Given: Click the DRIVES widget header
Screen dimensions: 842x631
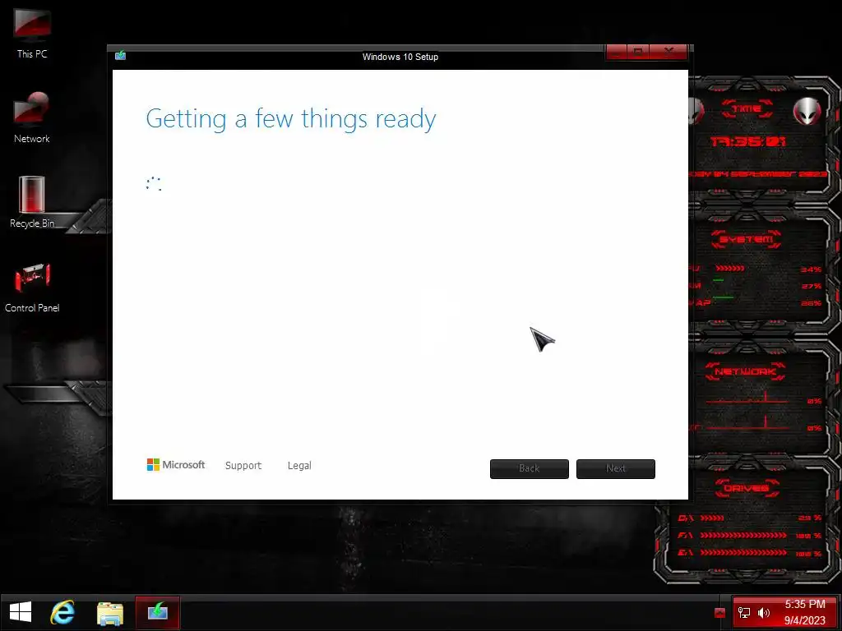Looking at the screenshot, I should point(747,488).
